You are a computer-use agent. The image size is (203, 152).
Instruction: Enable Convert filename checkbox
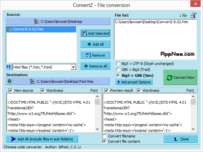(104, 136)
